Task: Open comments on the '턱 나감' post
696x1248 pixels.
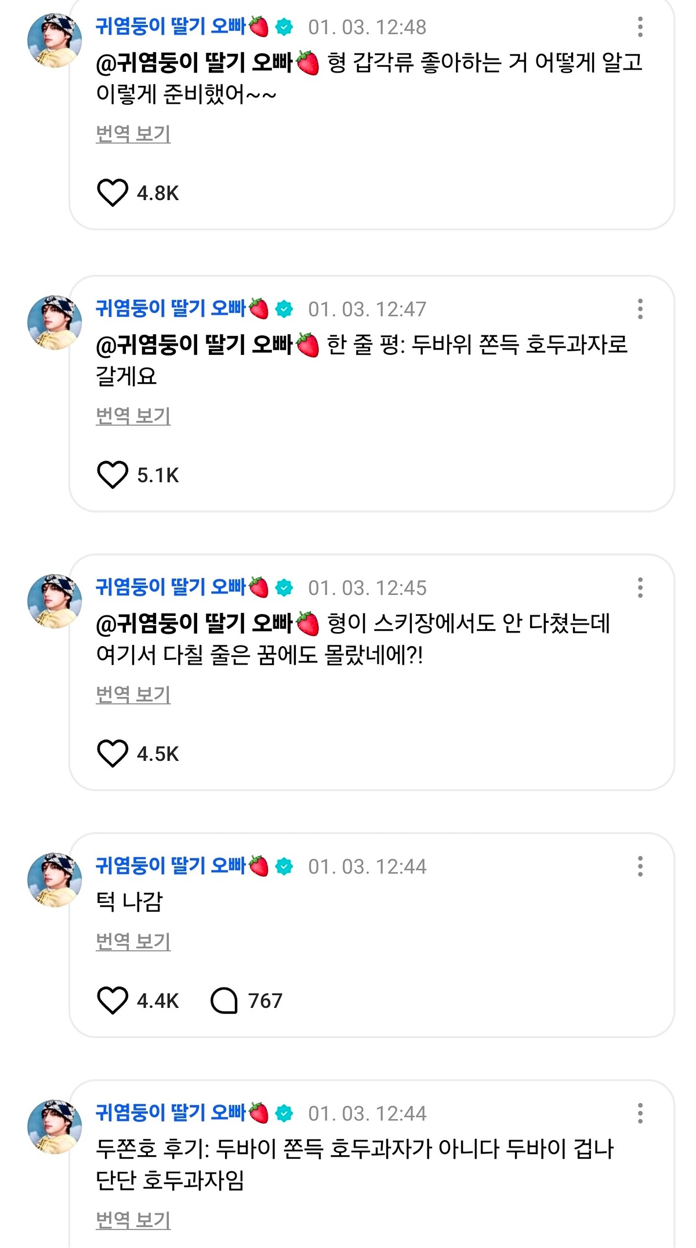Action: coord(224,1000)
